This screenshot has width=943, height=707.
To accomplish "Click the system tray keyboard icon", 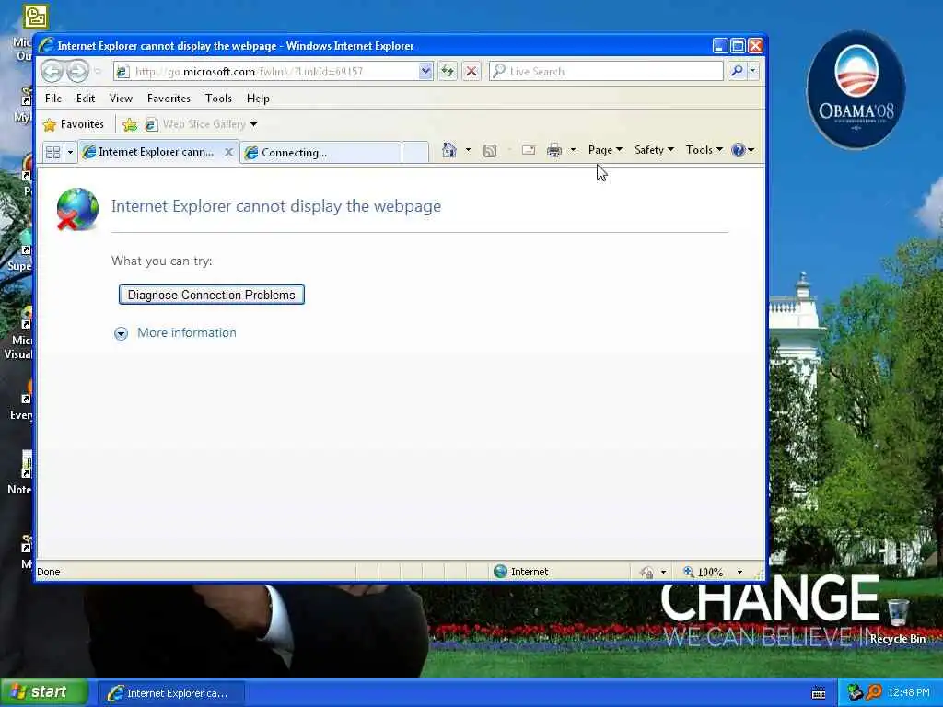I will click(819, 693).
